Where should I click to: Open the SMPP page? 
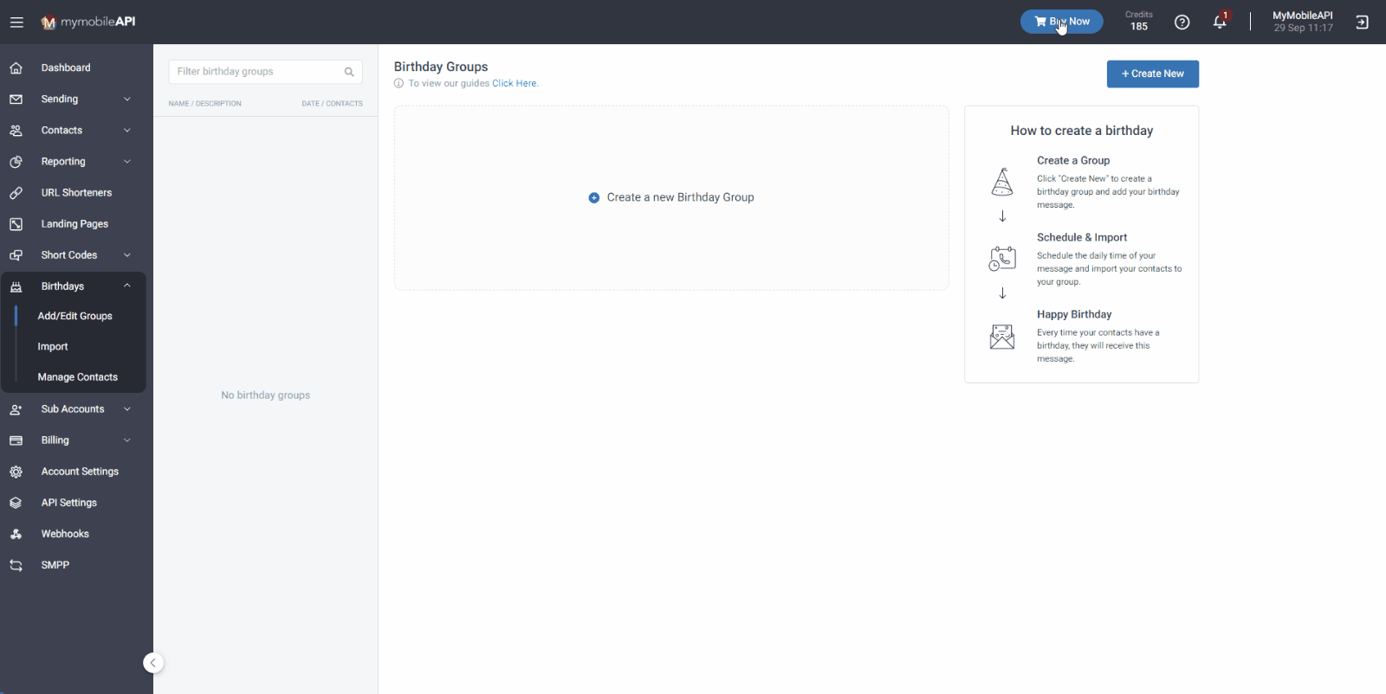pos(55,564)
